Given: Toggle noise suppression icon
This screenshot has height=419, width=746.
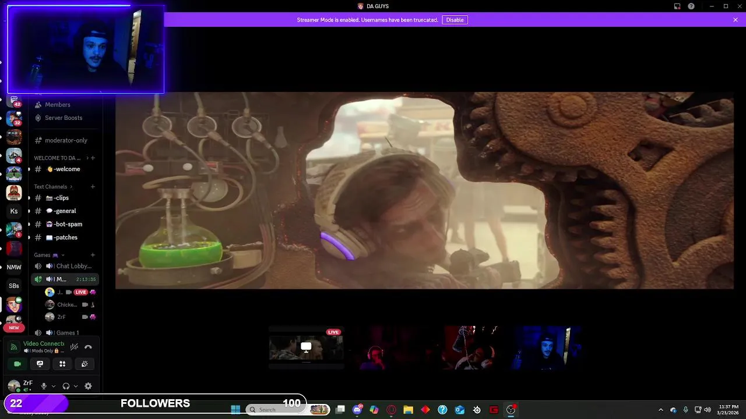Looking at the screenshot, I should [x=74, y=347].
